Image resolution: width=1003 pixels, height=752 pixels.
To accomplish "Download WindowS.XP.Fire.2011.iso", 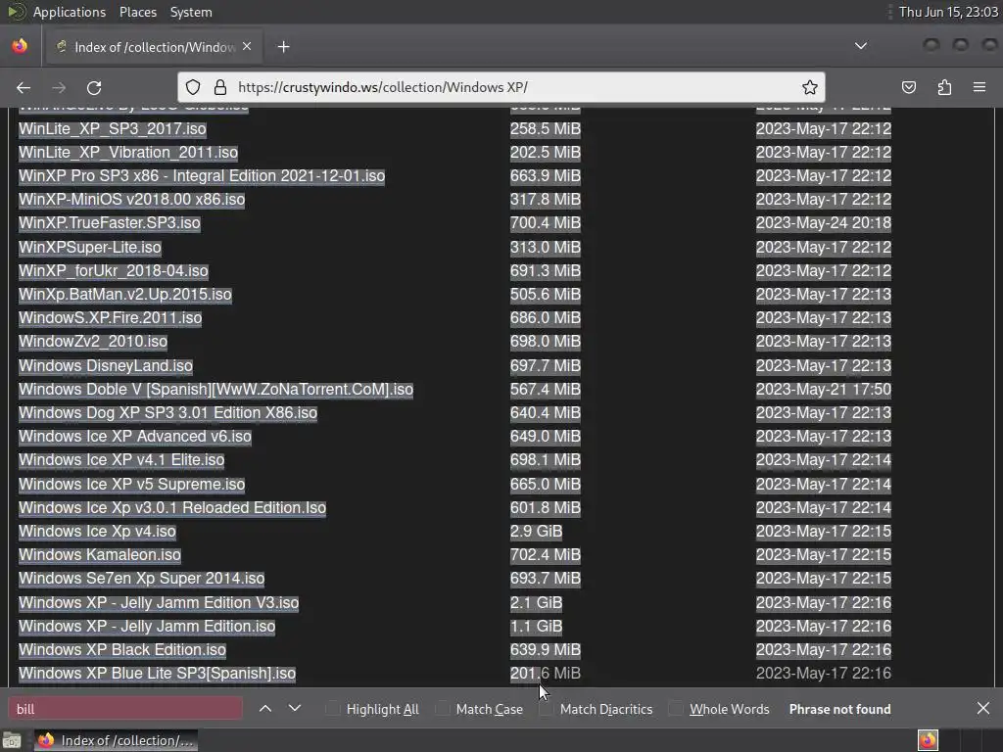I will coord(110,318).
